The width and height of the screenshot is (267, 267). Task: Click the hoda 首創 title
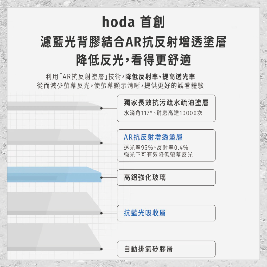(133, 23)
